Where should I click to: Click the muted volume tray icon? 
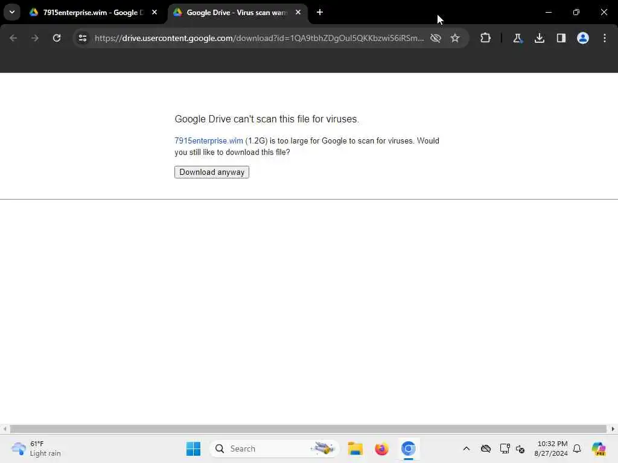coord(520,449)
